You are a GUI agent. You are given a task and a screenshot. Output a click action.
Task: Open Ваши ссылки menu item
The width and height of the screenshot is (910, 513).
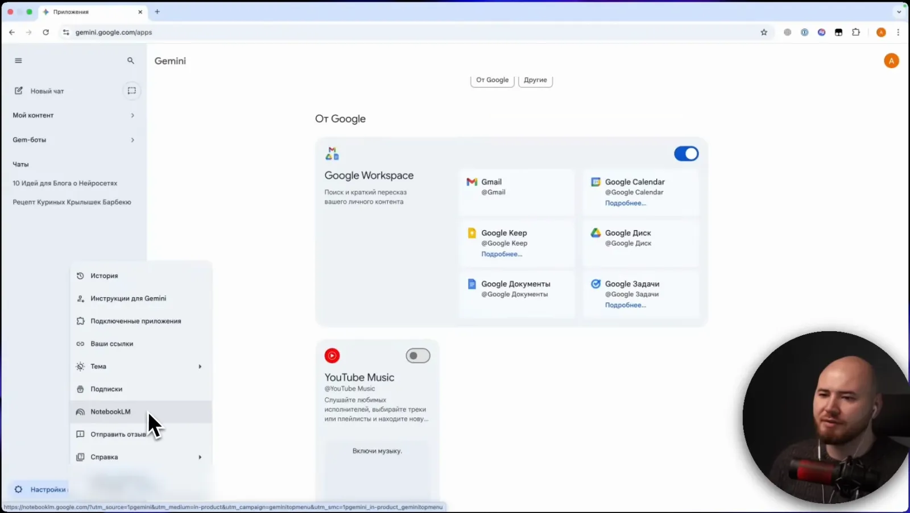[141, 344]
